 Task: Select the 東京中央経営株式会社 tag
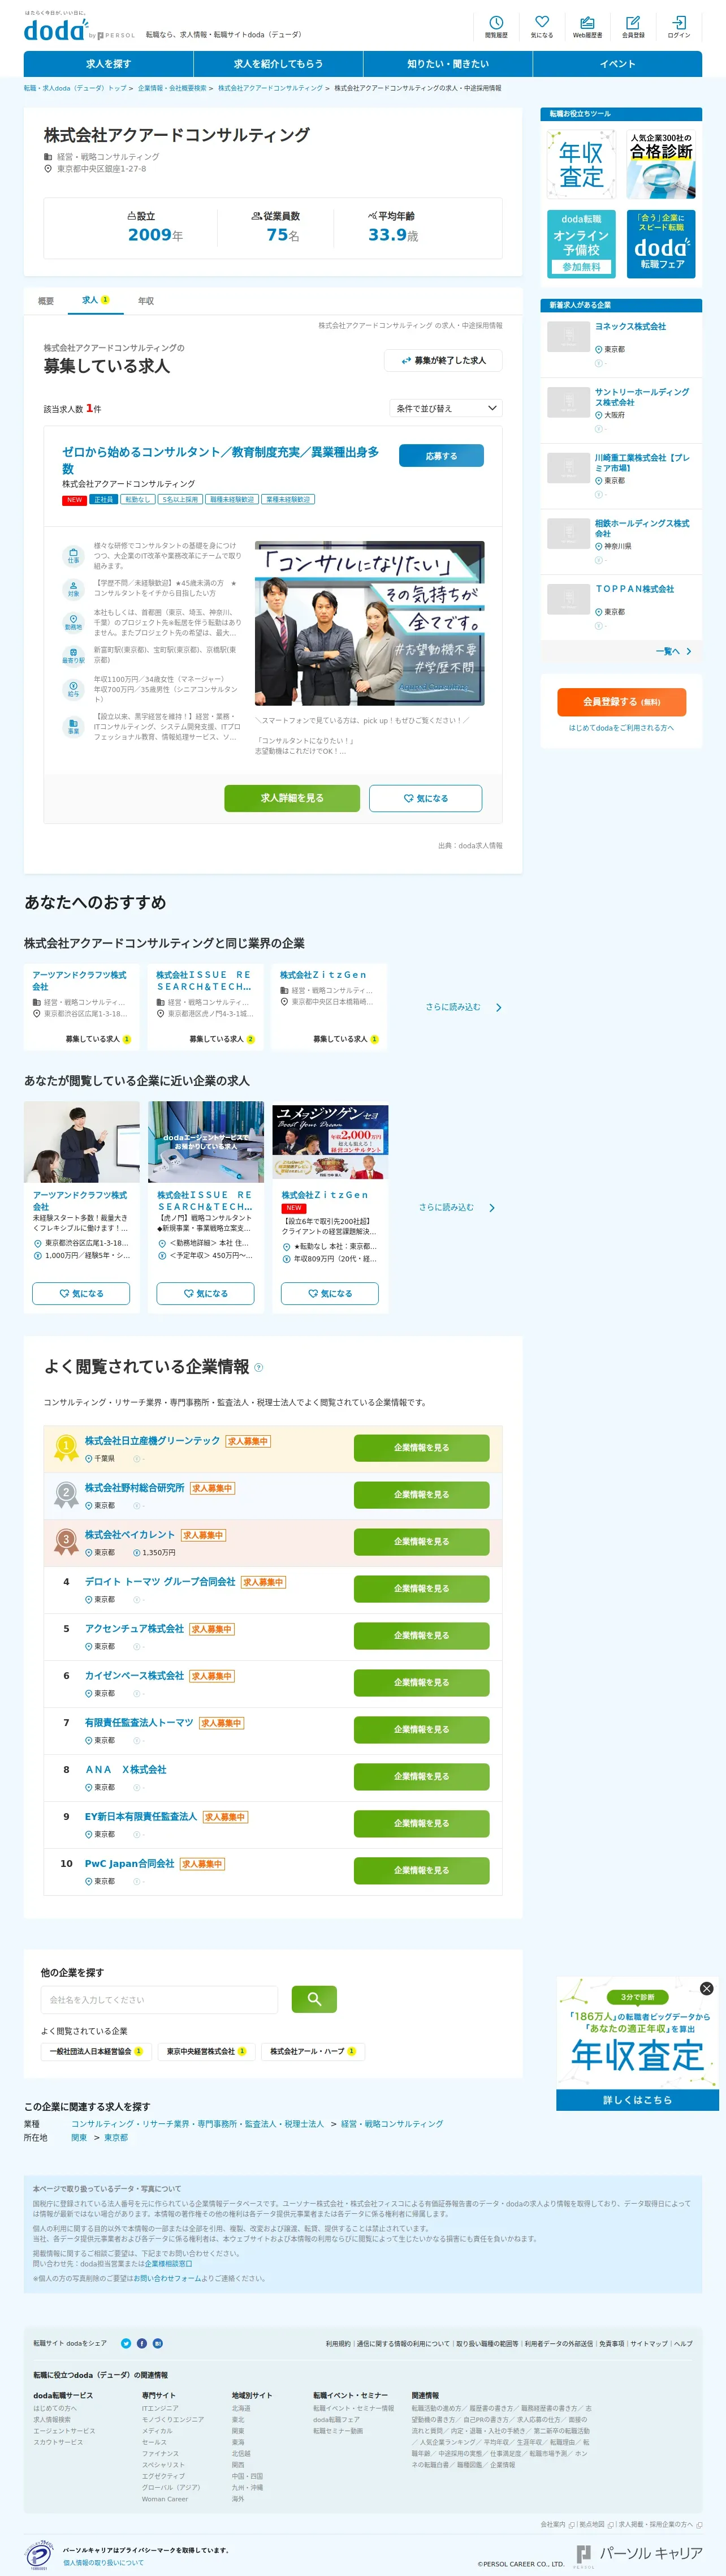[206, 2051]
